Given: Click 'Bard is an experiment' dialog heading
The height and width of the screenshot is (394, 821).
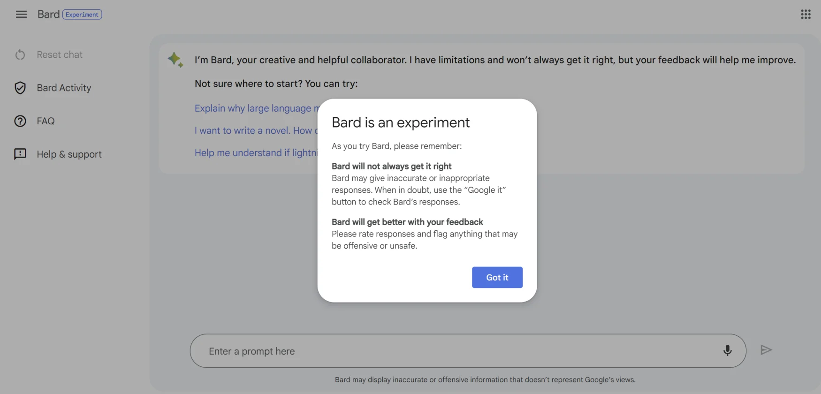Looking at the screenshot, I should pyautogui.click(x=401, y=122).
